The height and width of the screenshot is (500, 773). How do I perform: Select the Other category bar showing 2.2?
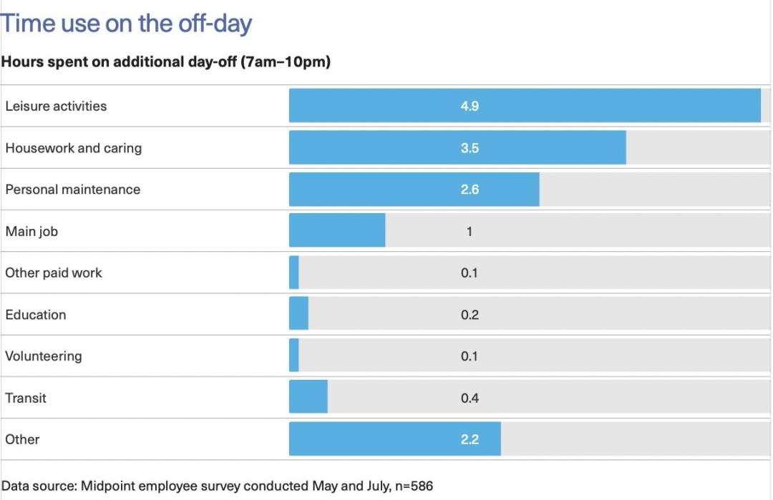pos(395,439)
